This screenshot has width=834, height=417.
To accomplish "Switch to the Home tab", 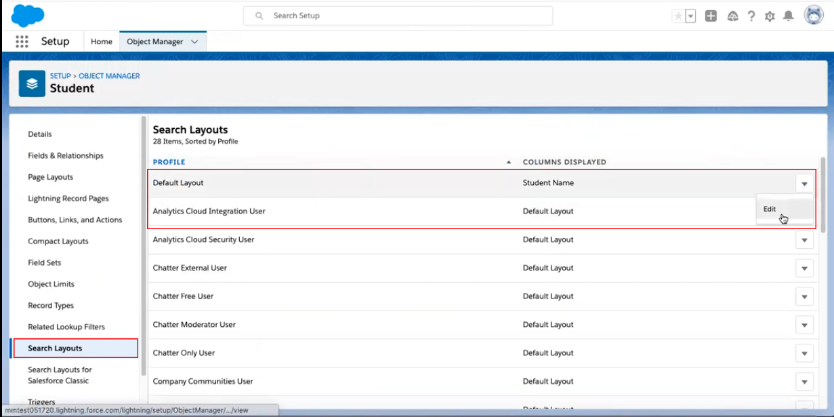I will click(x=102, y=41).
